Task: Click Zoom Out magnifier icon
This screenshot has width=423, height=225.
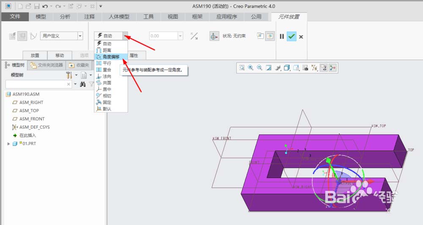Action: click(260, 68)
